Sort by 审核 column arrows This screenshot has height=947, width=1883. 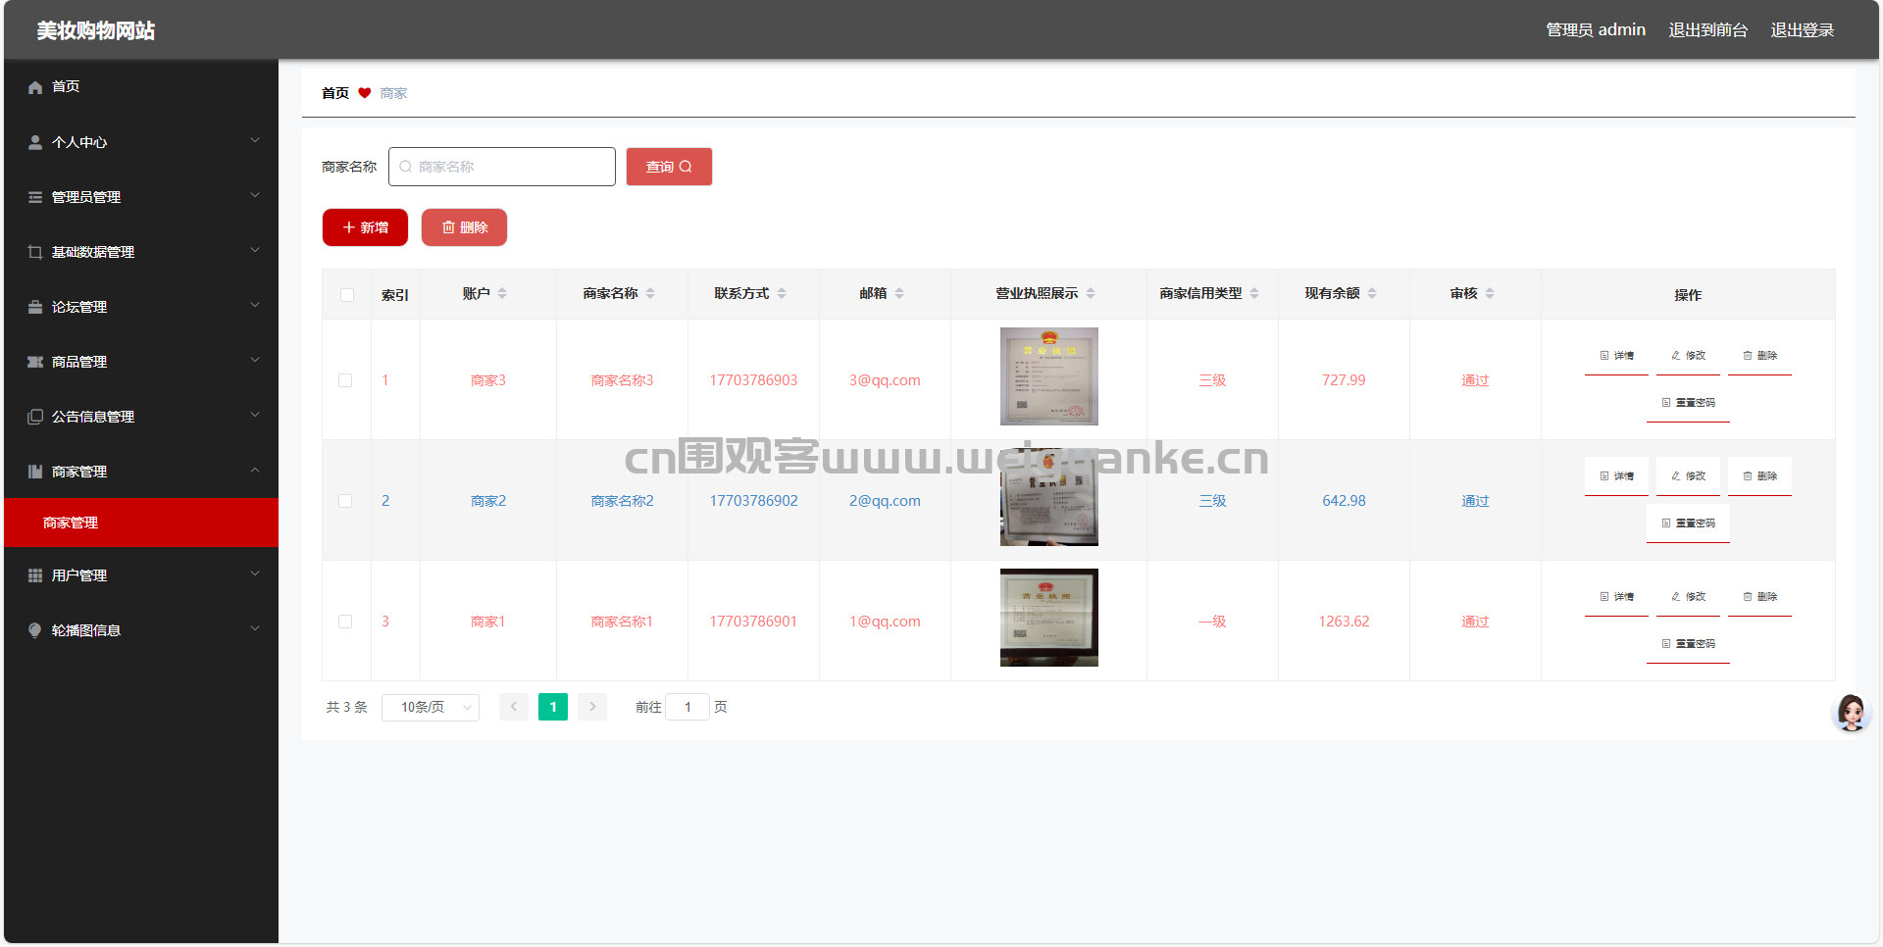(x=1490, y=293)
